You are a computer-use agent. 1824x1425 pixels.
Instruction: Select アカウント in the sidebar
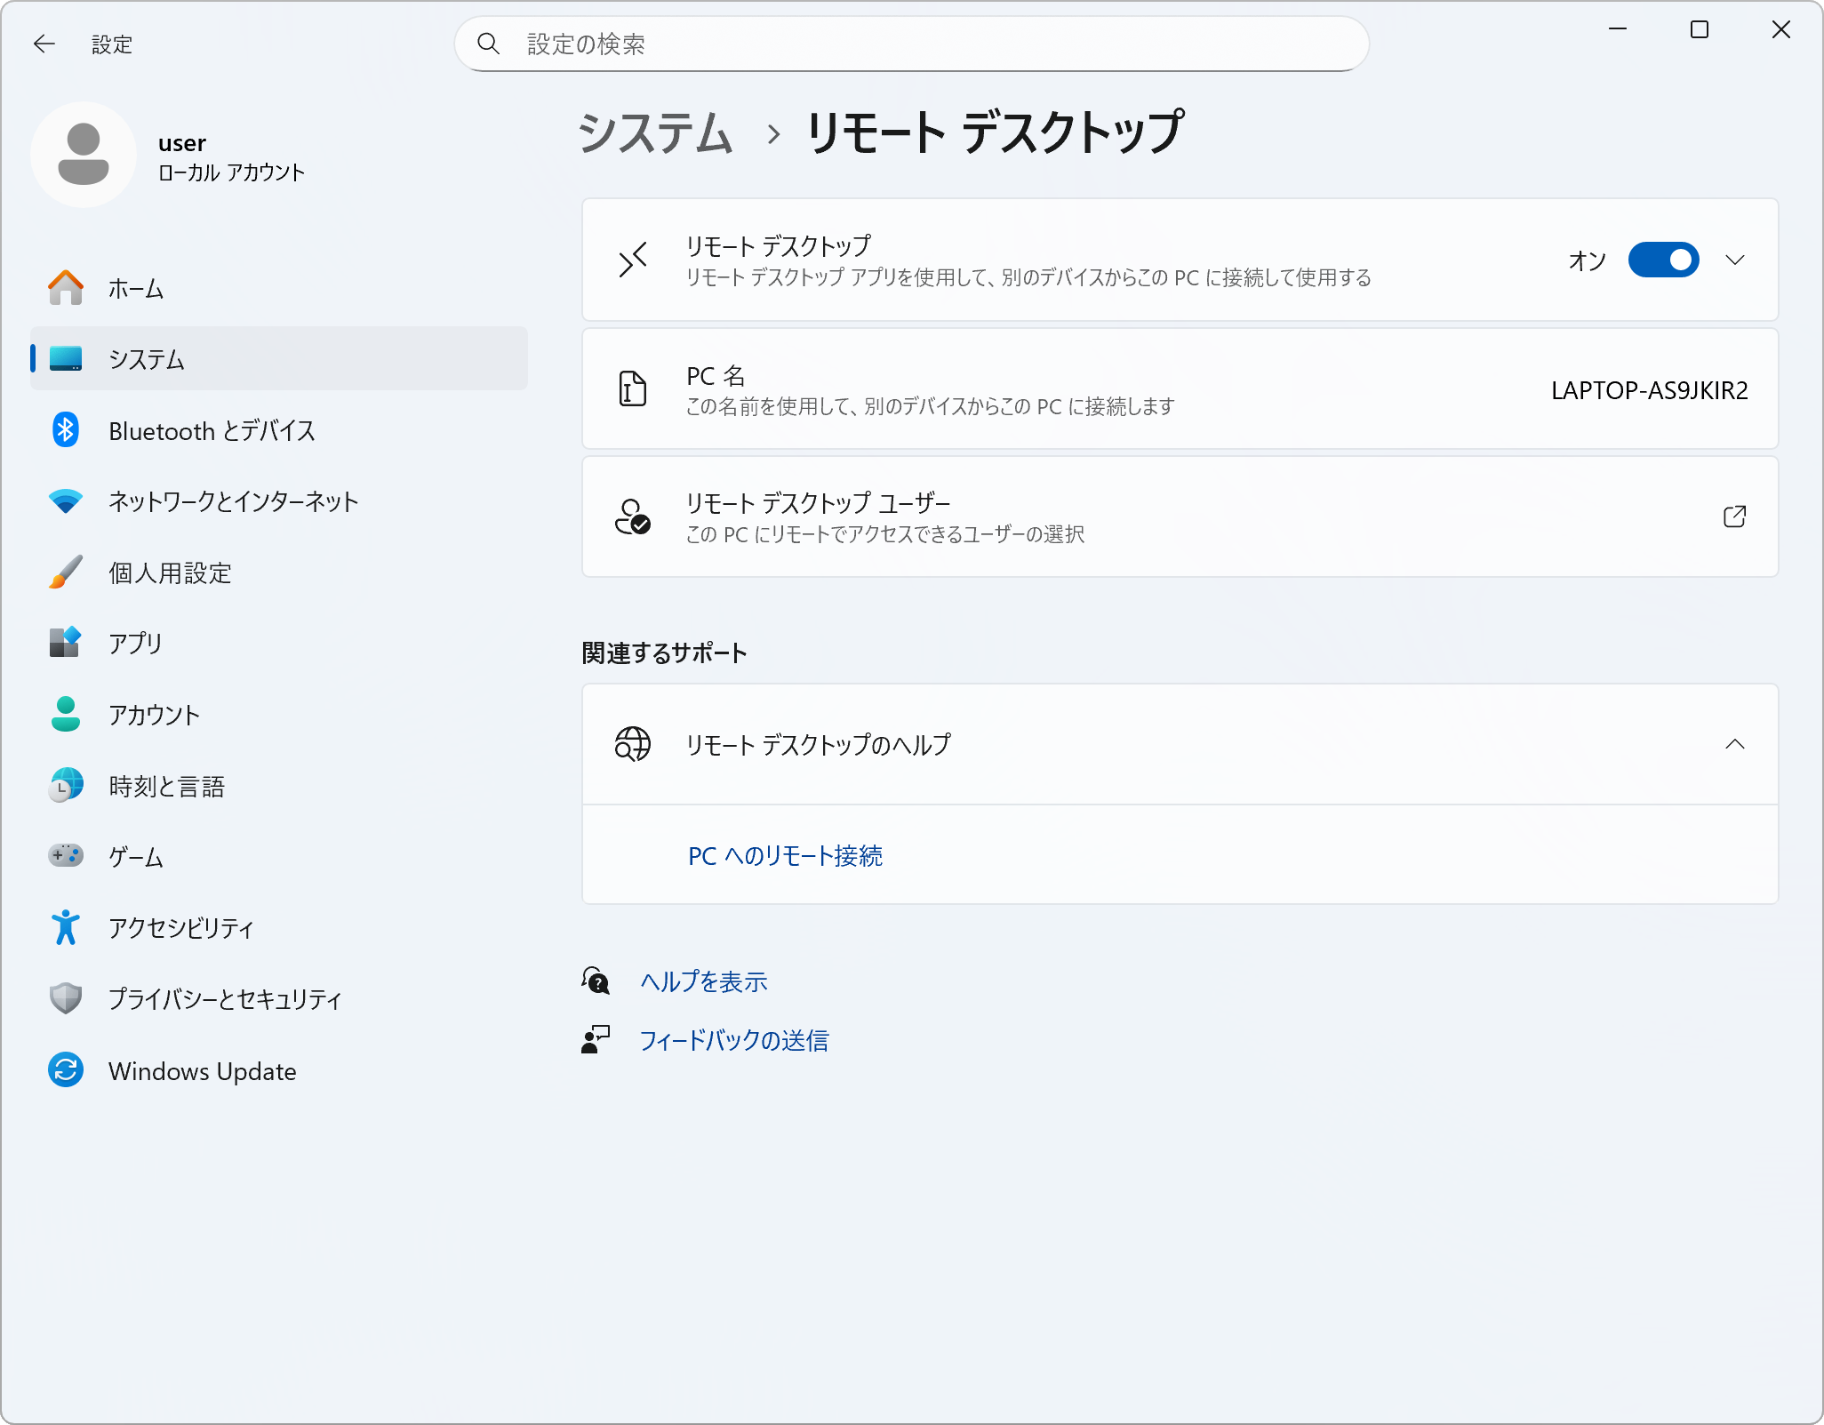[154, 715]
